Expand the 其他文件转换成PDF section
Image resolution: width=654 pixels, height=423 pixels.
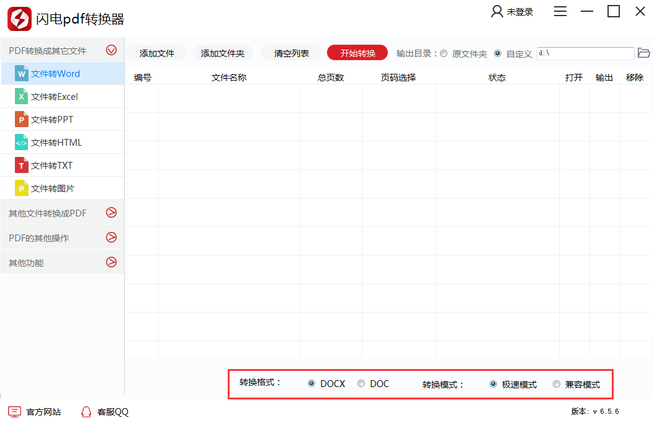tap(111, 212)
